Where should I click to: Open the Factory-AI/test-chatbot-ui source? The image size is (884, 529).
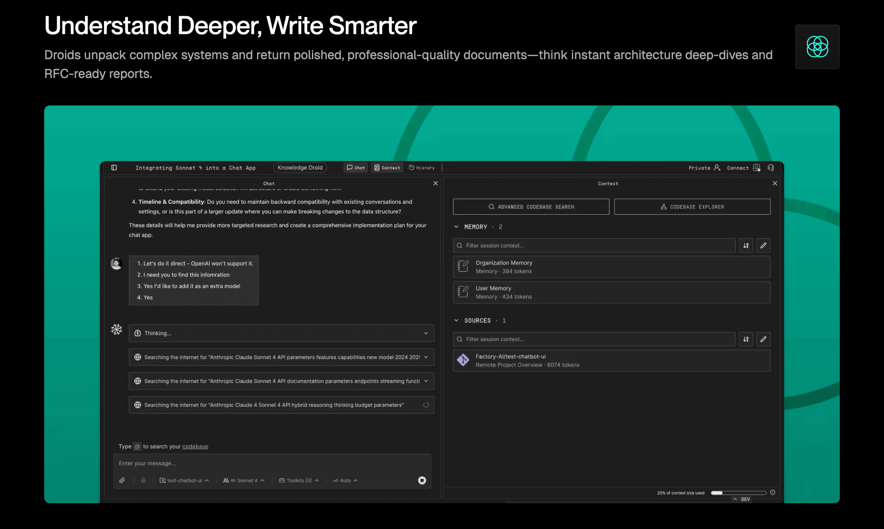coord(612,360)
